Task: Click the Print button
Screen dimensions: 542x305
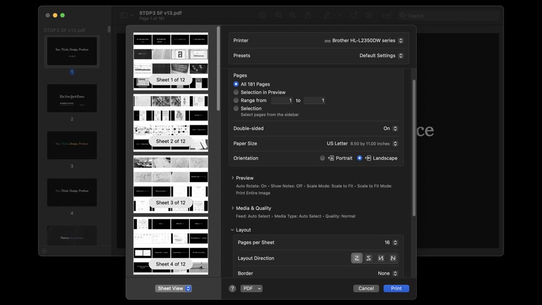Action: tap(396, 289)
